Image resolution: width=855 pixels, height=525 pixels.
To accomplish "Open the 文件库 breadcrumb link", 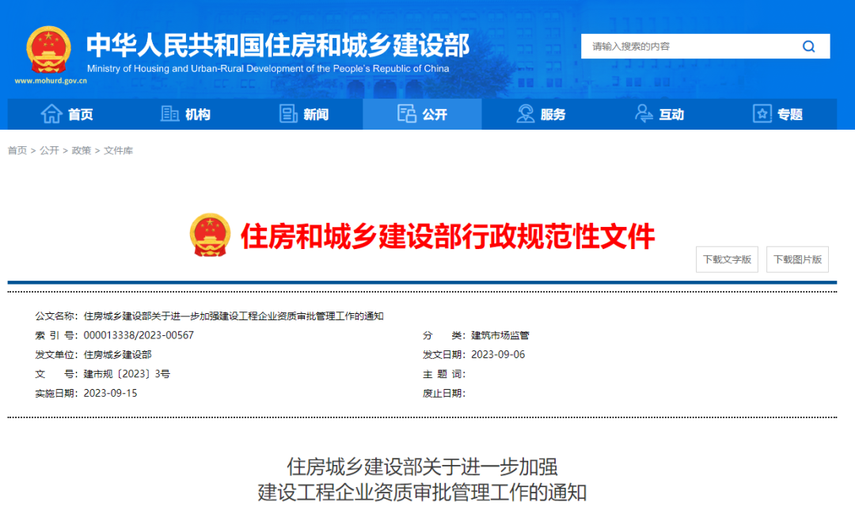I will click(120, 150).
